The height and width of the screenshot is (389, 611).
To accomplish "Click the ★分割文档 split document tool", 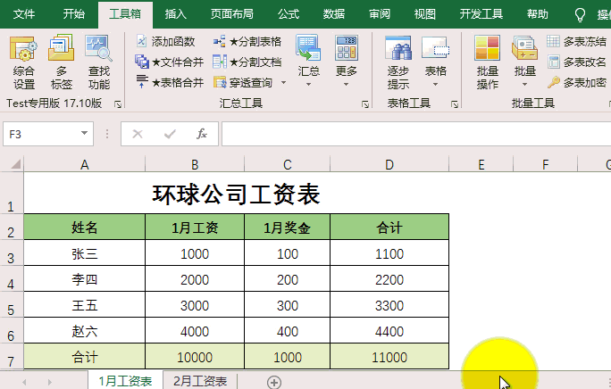I will [247, 62].
